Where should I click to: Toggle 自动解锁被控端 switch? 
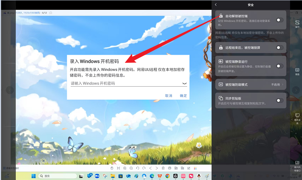click(x=279, y=20)
